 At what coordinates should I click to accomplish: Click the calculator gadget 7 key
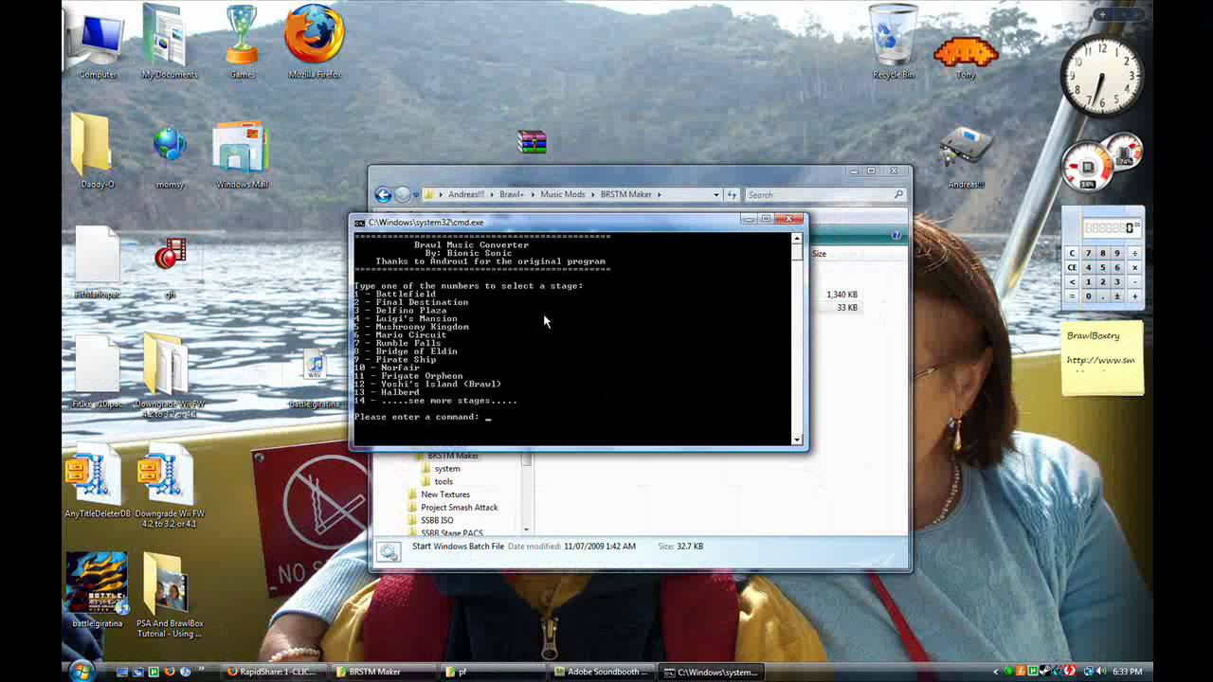pos(1088,253)
